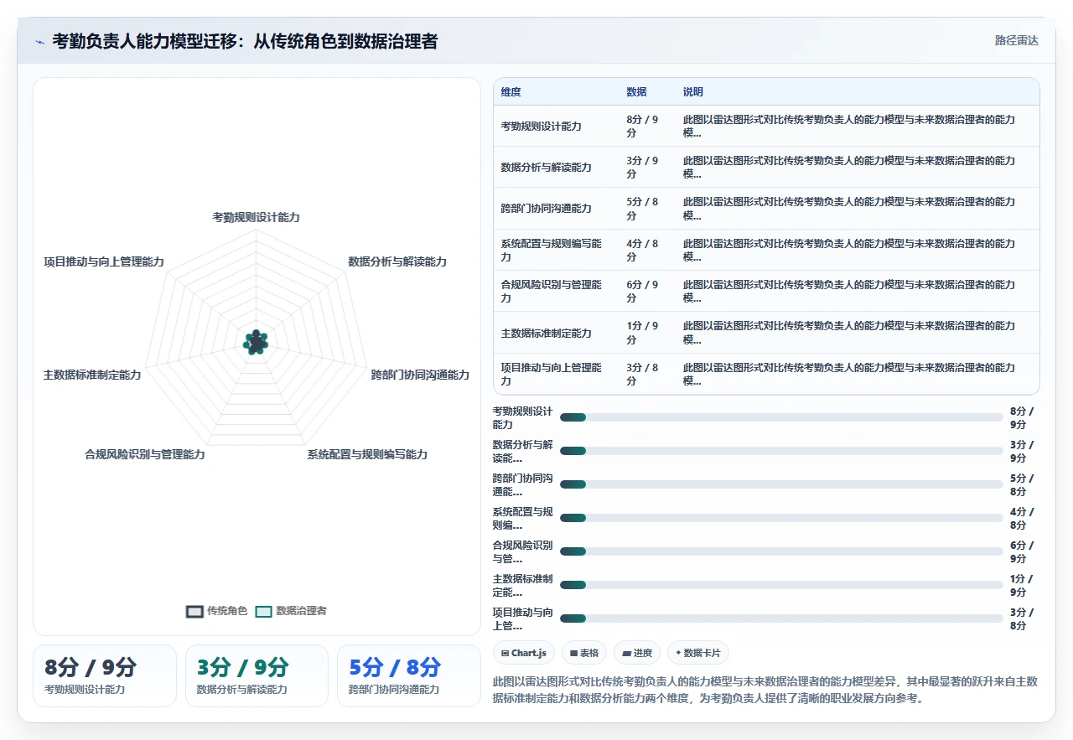Toggle the 传统角色 legend entry
Image resolution: width=1073 pixels, height=740 pixels.
click(217, 611)
